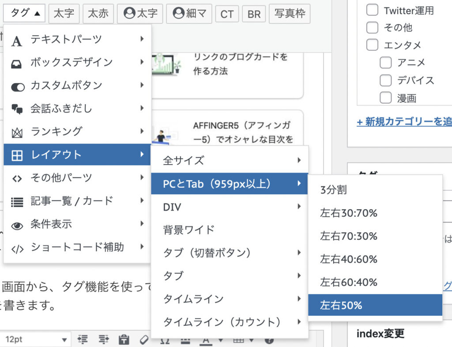Open the タグ menu button

tap(24, 13)
